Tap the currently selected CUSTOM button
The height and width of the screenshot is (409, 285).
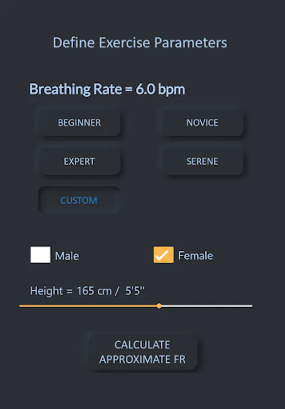tap(79, 200)
